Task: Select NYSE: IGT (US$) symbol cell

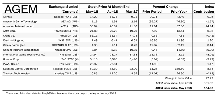Action: [x=69, y=54]
